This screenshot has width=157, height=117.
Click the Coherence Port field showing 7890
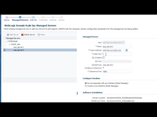(117, 71)
